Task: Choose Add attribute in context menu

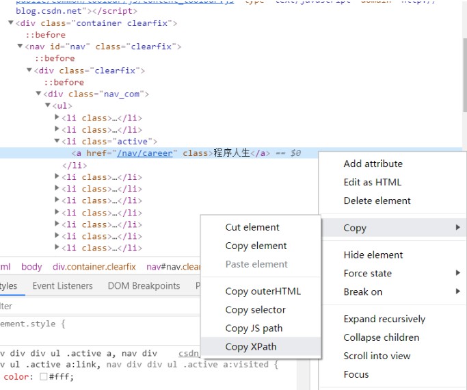Action: click(x=394, y=164)
